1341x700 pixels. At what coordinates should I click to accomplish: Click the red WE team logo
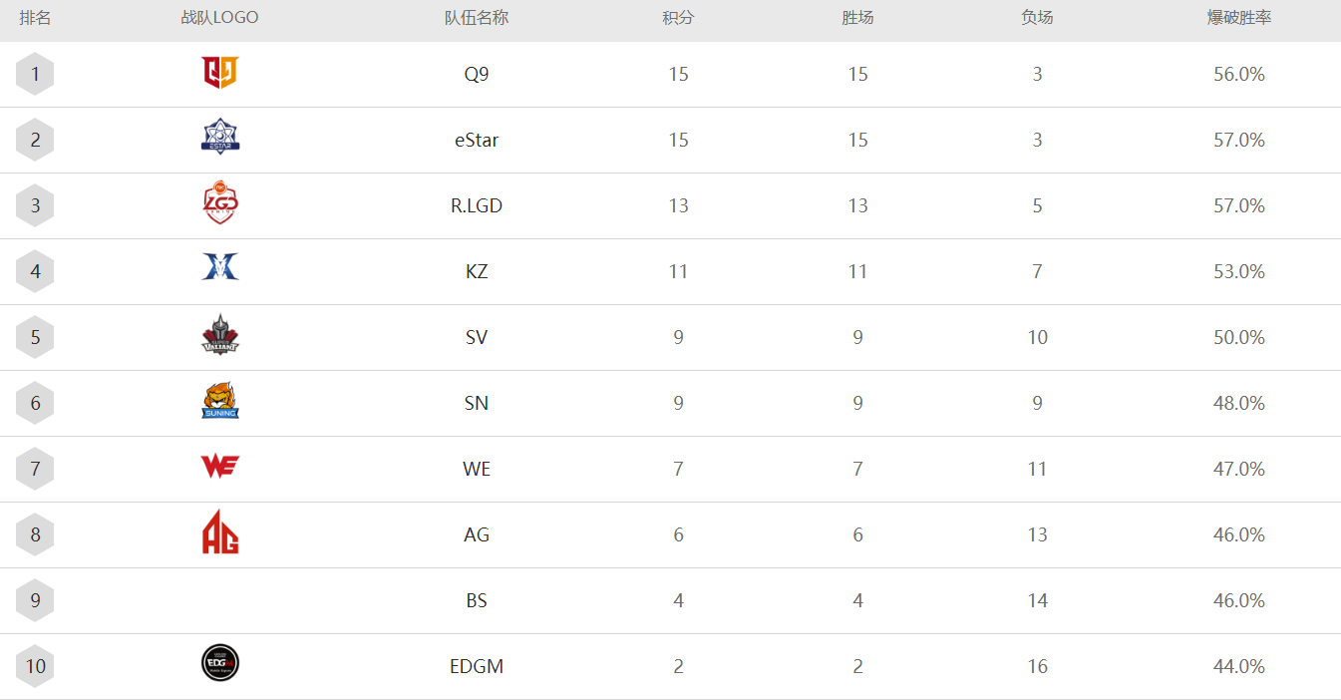219,466
